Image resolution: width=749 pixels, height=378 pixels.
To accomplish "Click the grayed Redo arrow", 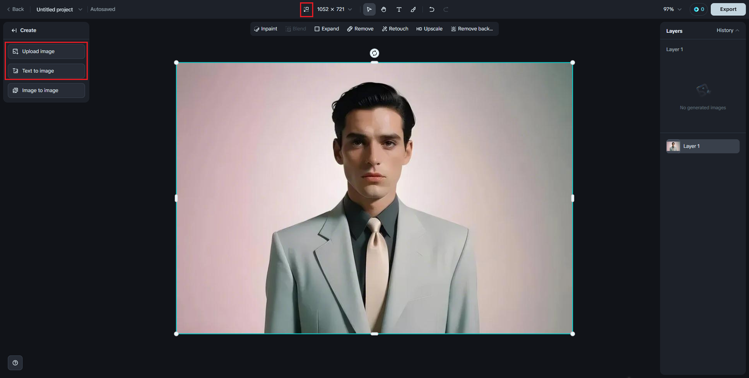I will coord(446,9).
